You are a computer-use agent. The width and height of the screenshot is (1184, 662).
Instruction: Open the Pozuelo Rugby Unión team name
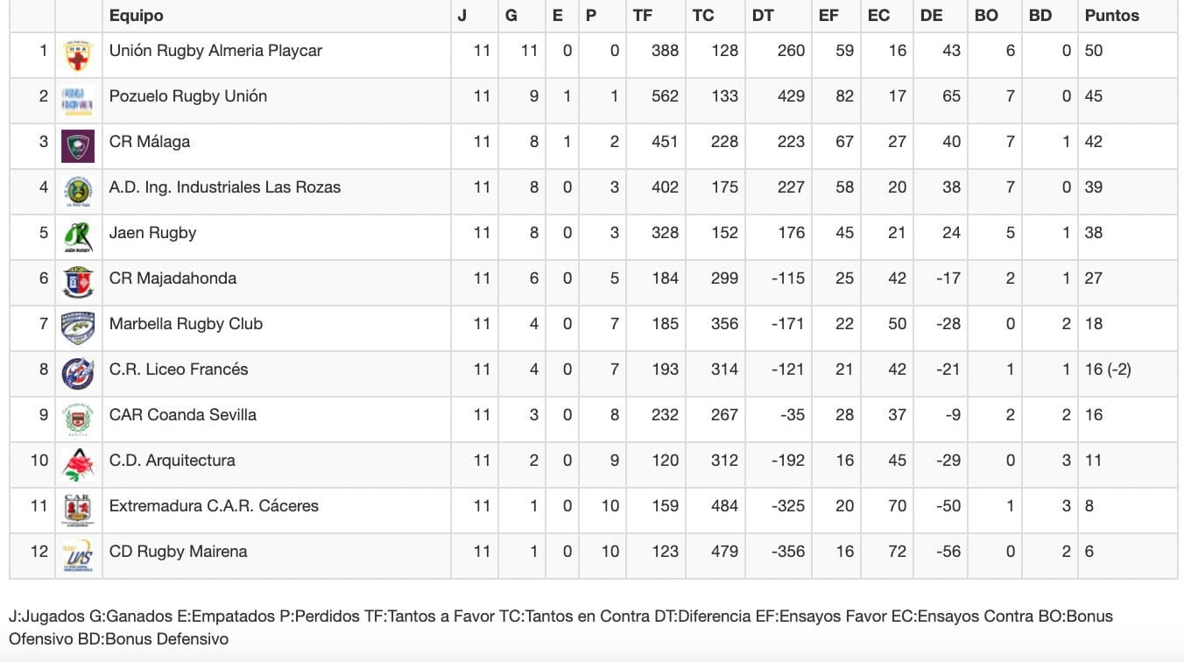point(188,96)
